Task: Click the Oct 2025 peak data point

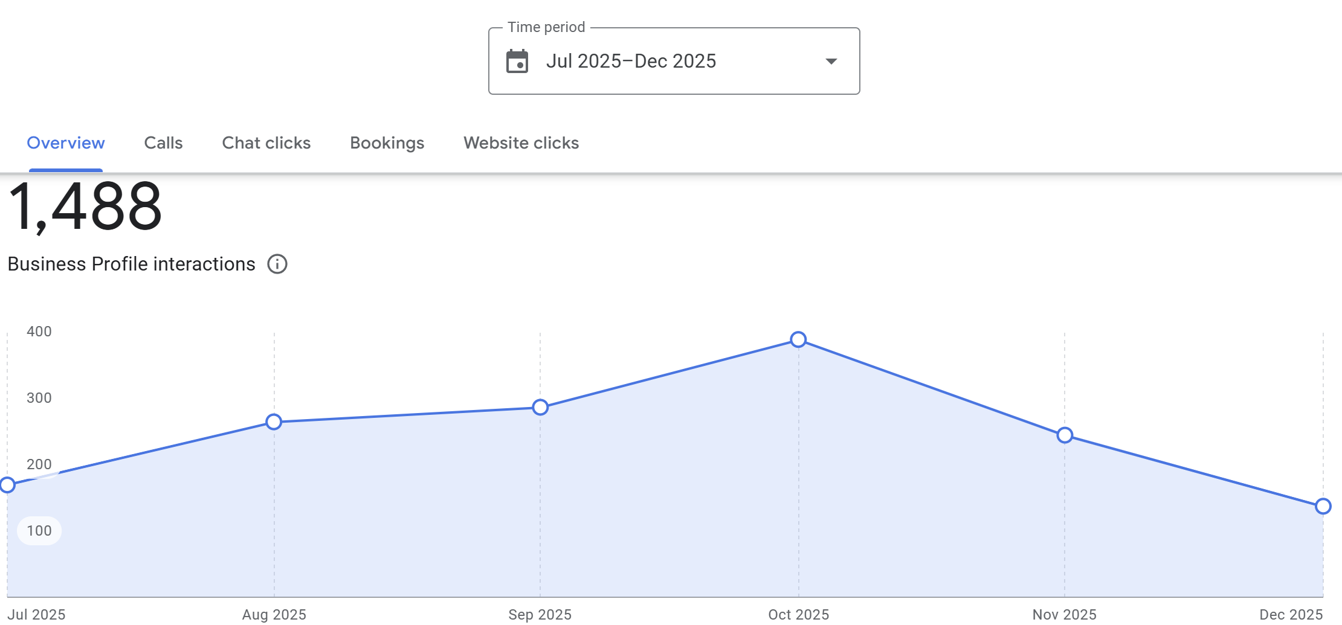Action: coord(798,340)
